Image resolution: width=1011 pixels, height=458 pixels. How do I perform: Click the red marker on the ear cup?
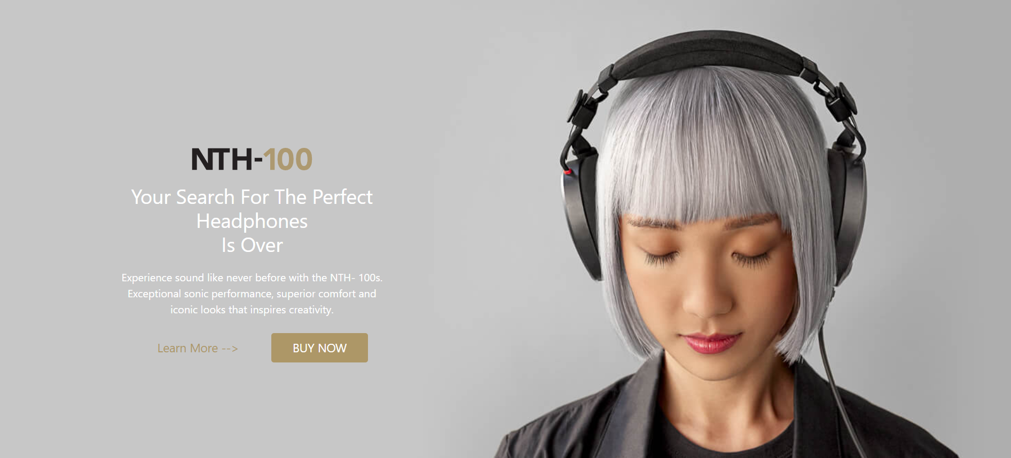point(568,172)
